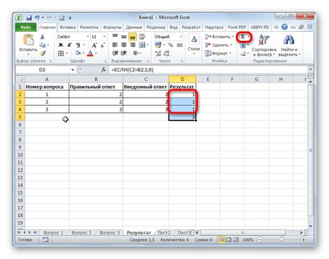
Task: Click the vertical scrollbar down arrow
Action: pos(310,226)
